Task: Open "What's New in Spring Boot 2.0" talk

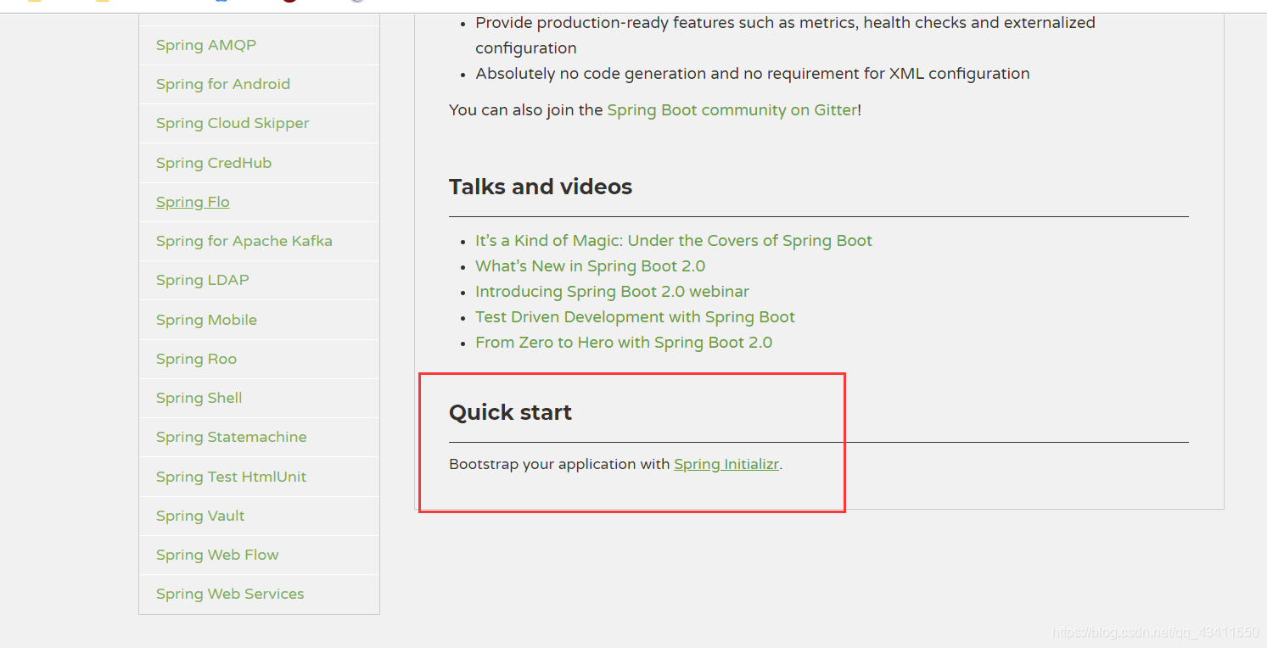Action: pos(591,266)
